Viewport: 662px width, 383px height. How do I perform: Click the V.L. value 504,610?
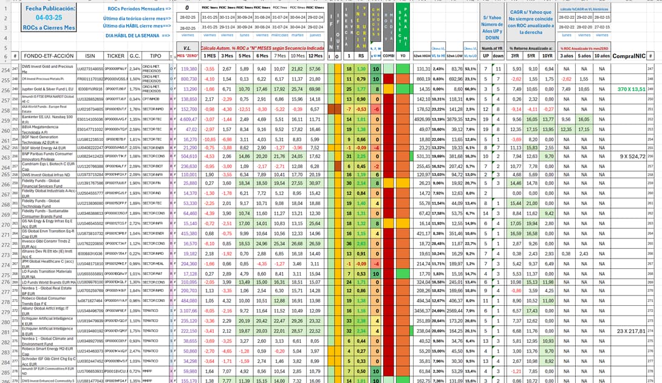point(189,156)
